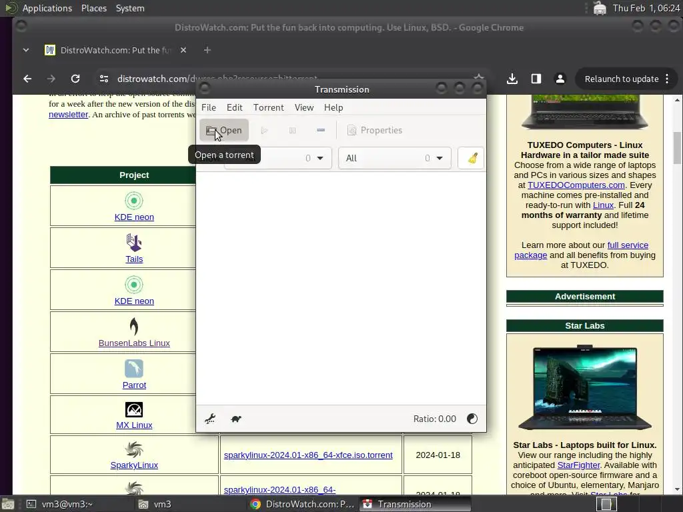Click the TUXEDO laptop image

coord(585,112)
